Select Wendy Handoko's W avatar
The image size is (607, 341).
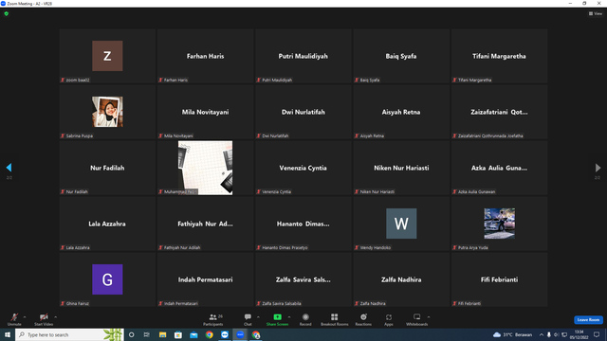point(401,224)
